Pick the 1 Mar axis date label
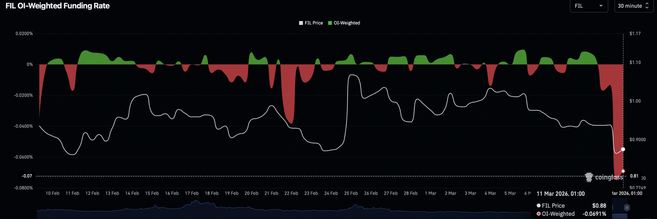Image resolution: width=657 pixels, height=219 pixels. pos(430,193)
